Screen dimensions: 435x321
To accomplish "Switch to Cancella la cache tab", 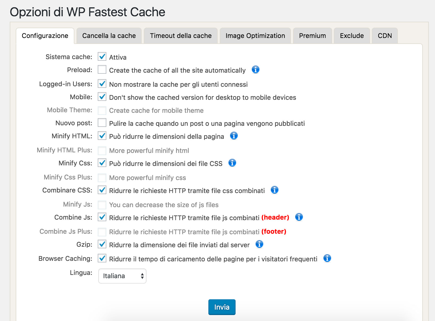I will 109,36.
